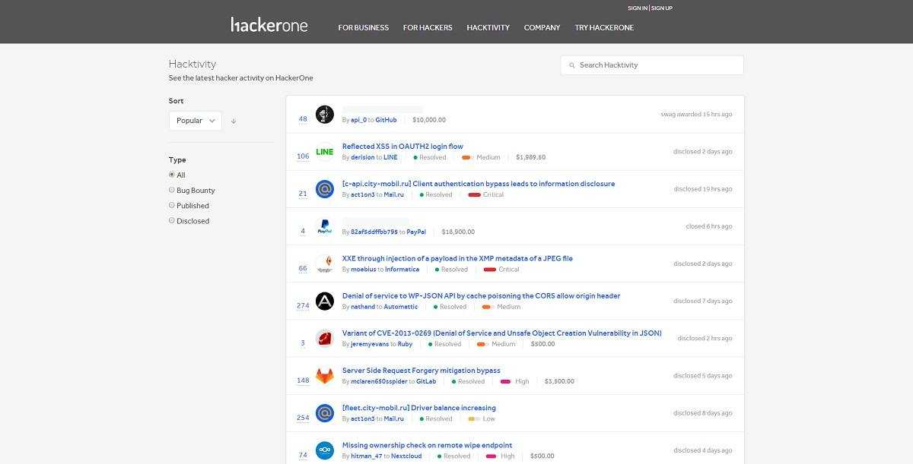
Task: Open the Popular sort dropdown
Action: [x=196, y=121]
